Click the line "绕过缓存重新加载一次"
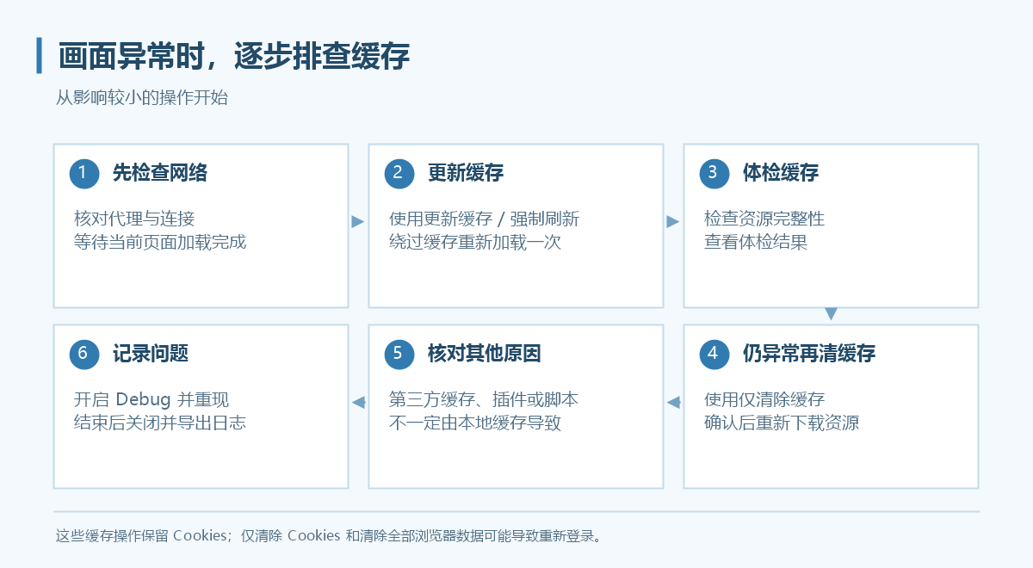 tap(475, 242)
